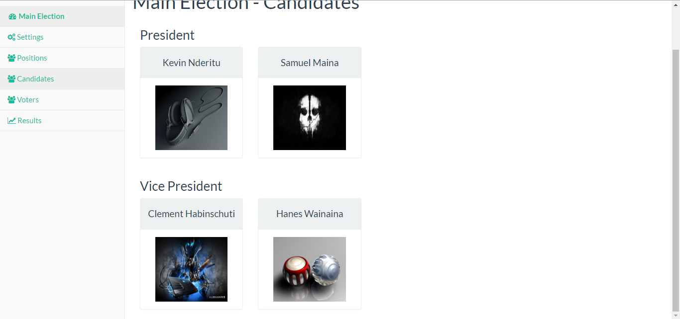Select the Samuel Maina card header
Image resolution: width=680 pixels, height=319 pixels.
310,63
